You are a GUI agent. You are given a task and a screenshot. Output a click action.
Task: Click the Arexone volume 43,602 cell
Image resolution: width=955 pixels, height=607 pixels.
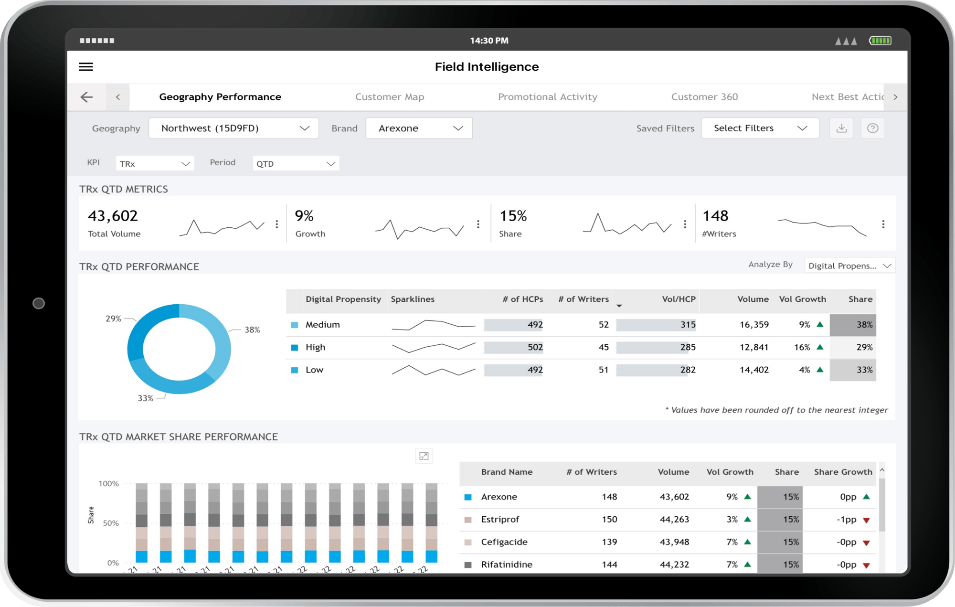point(674,497)
